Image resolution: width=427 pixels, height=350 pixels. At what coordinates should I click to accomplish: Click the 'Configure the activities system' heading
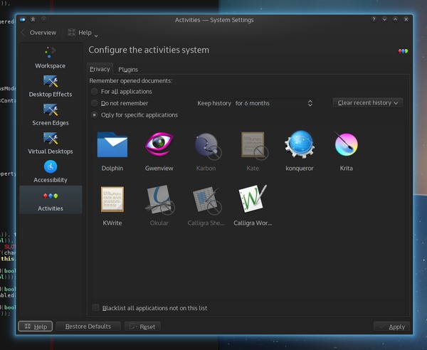click(149, 50)
